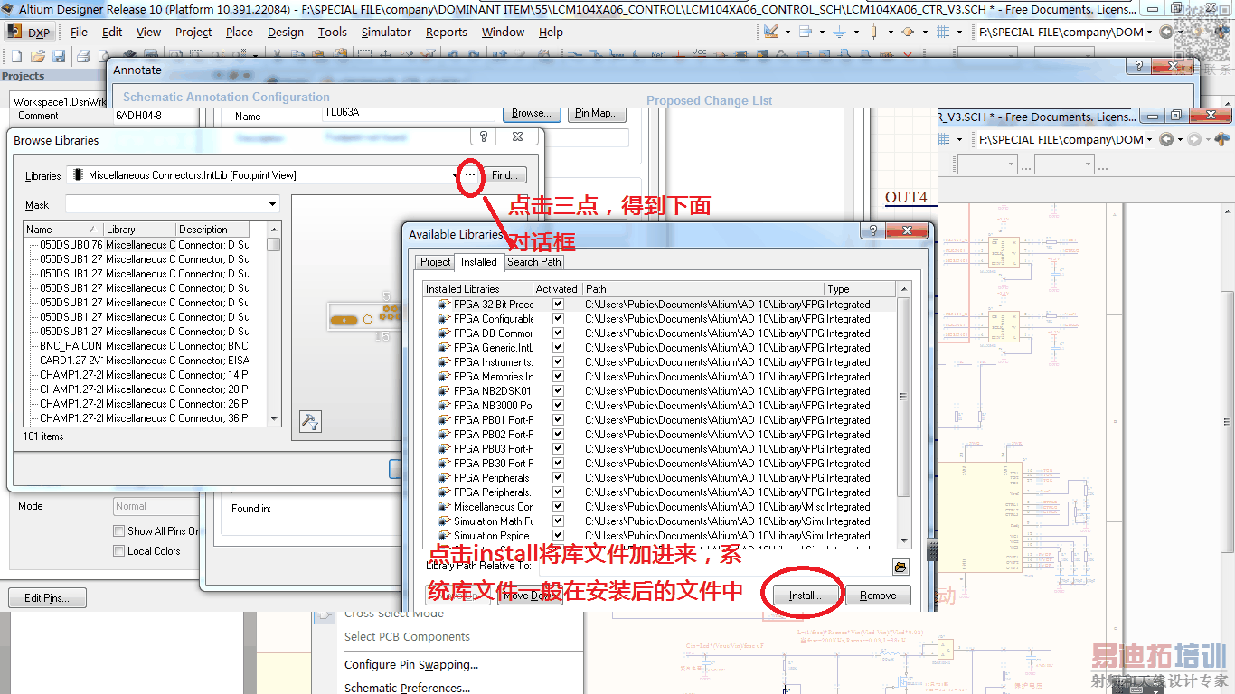Viewport: 1235px width, 694px height.
Task: Click the Browse... button next to Name field
Action: (531, 113)
